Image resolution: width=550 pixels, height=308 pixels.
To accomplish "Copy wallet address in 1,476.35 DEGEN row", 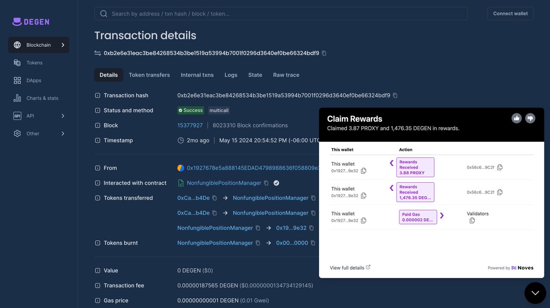I will pos(363,196).
